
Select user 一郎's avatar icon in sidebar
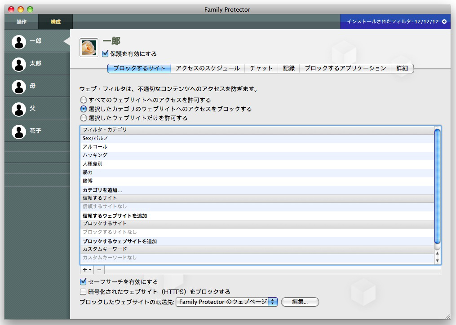(19, 42)
